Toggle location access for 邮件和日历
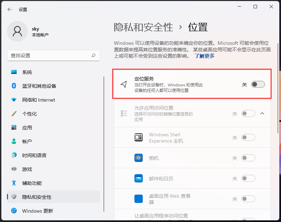Image resolution: width=281 pixels, height=222 pixels. coord(248,178)
